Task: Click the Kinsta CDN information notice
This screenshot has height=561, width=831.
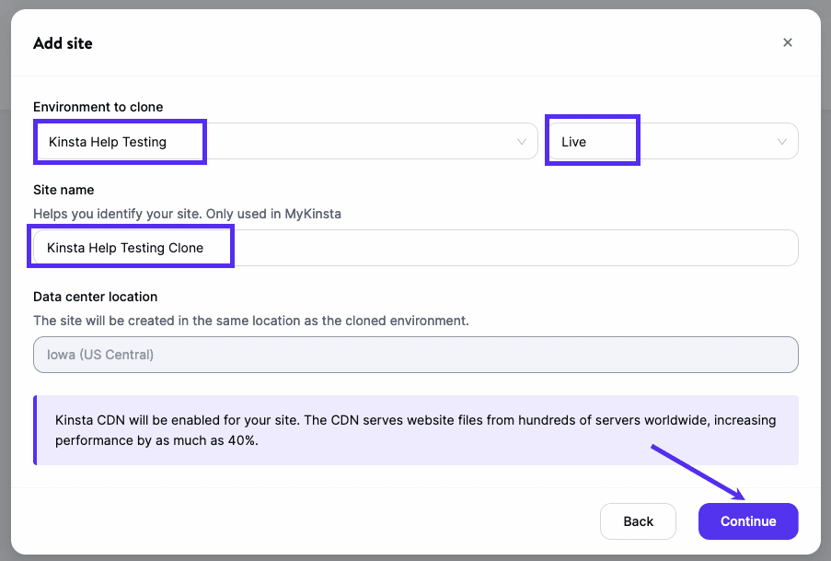Action: tap(415, 429)
